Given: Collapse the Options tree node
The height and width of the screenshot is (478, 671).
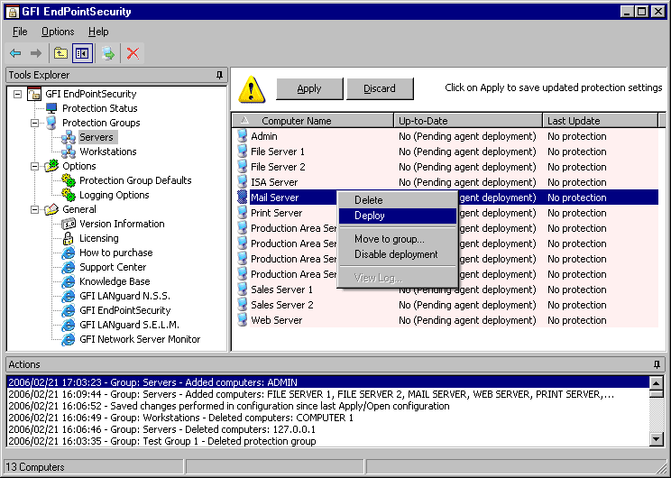Looking at the screenshot, I should tap(35, 167).
